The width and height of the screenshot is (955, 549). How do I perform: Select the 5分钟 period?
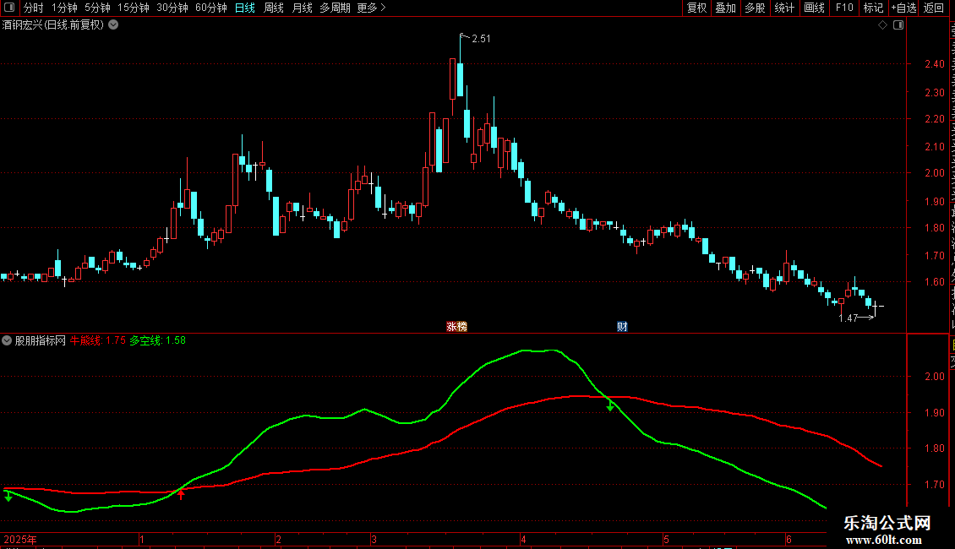[97, 8]
